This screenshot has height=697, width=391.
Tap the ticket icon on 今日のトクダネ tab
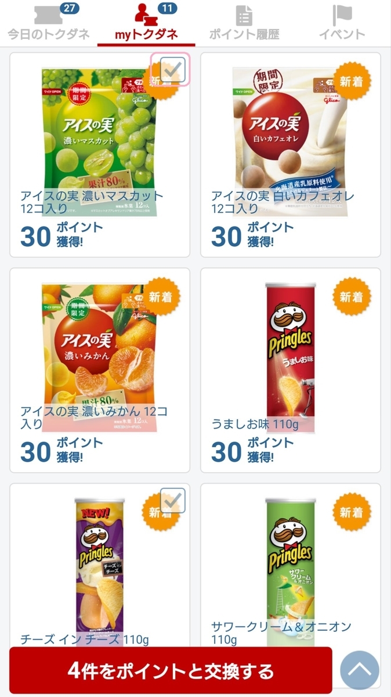48,15
